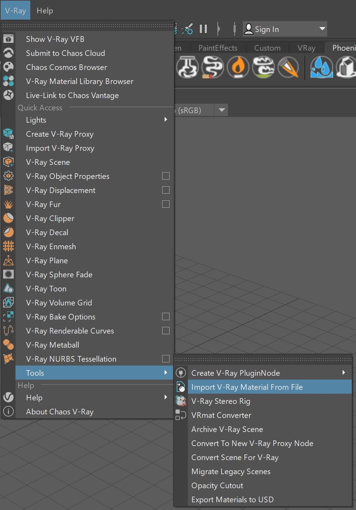The width and height of the screenshot is (356, 510).
Task: Click the VRmat Converter icon
Action: (181, 415)
